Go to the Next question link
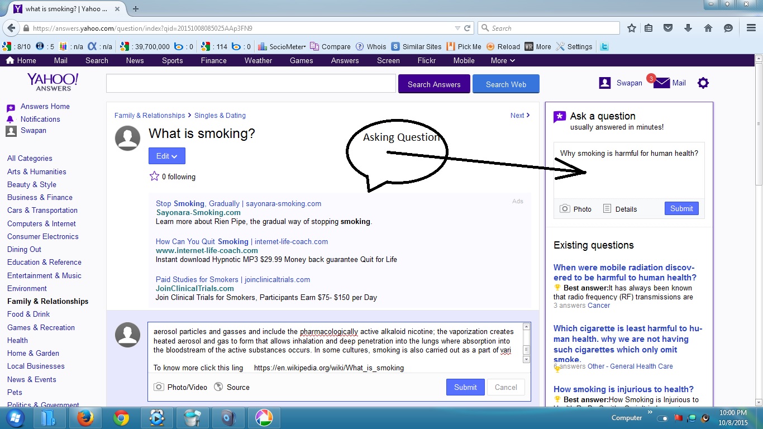The width and height of the screenshot is (763, 429). [x=520, y=115]
